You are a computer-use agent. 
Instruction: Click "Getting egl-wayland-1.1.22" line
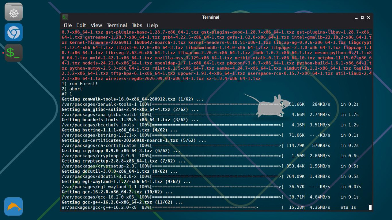click(x=126, y=182)
